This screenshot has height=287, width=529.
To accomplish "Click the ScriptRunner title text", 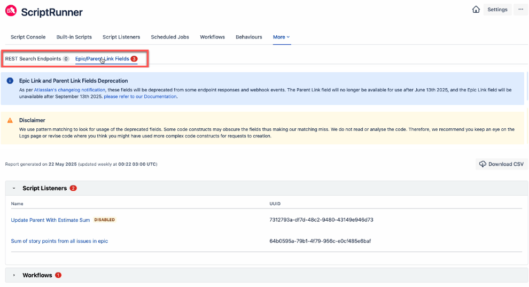I will coord(52,12).
